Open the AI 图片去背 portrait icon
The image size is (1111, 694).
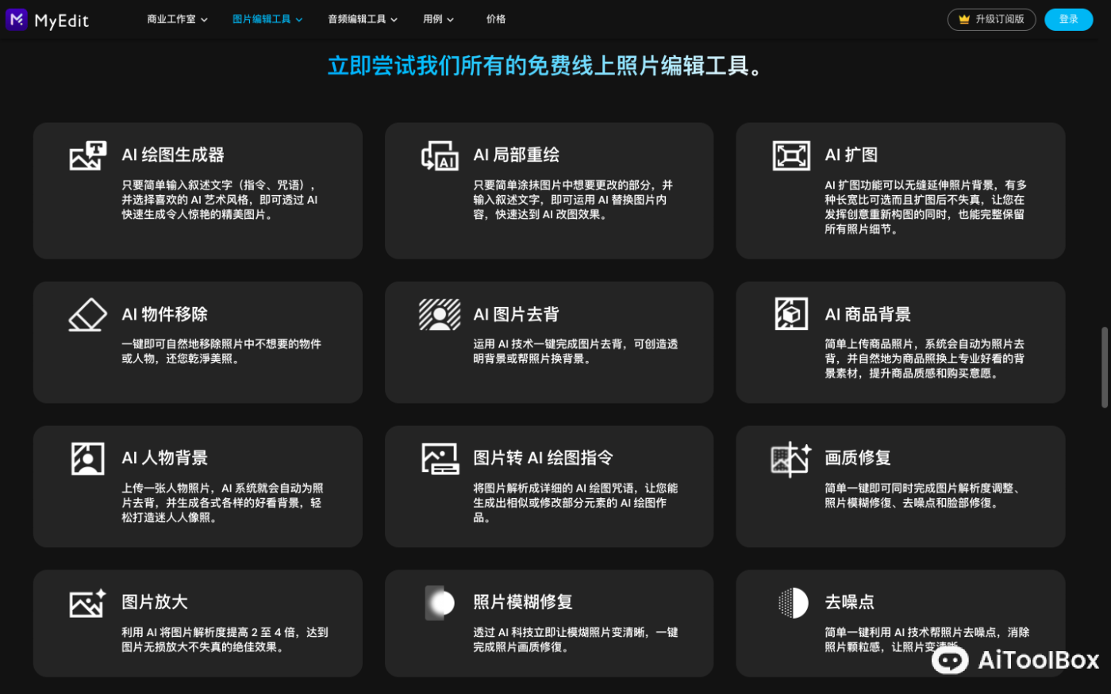pos(440,315)
